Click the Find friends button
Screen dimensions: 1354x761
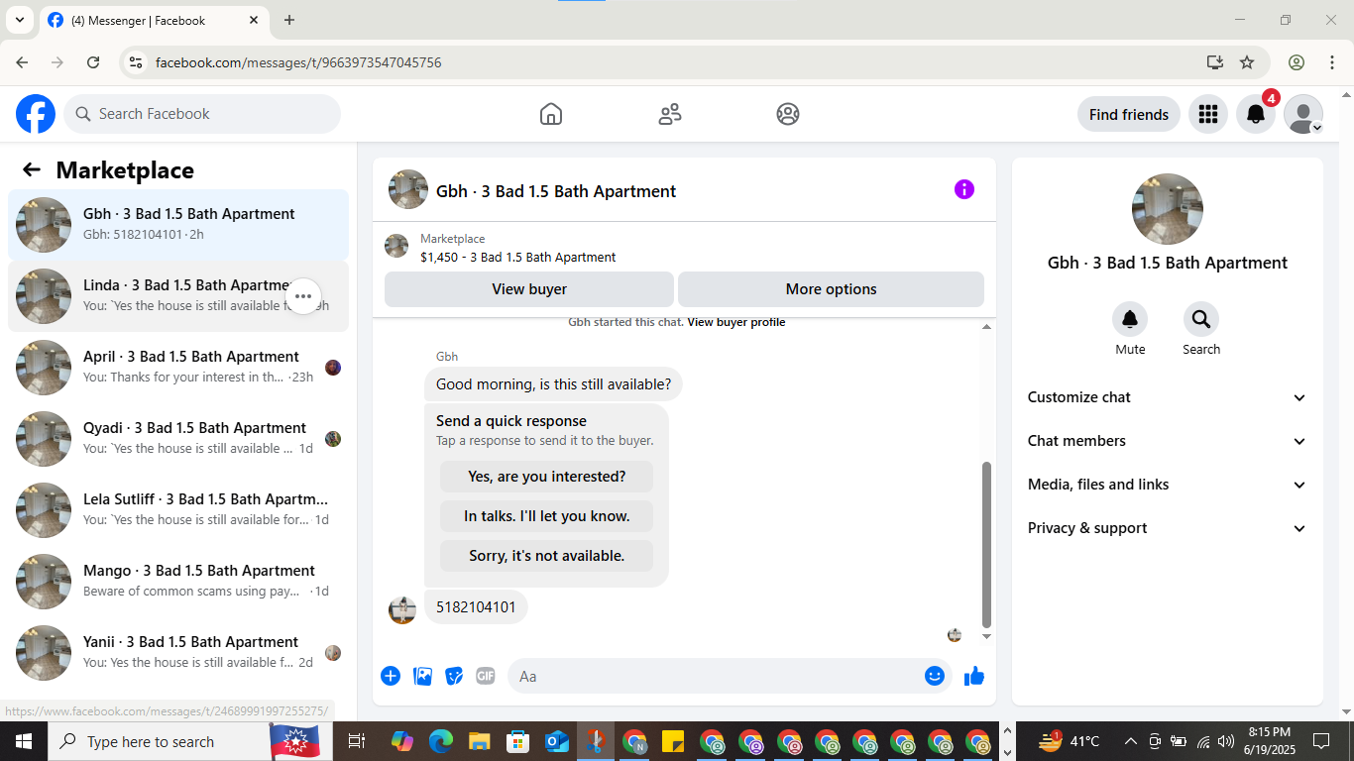click(1128, 114)
